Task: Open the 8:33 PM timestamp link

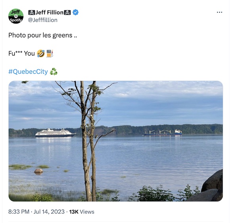Action: [19, 211]
